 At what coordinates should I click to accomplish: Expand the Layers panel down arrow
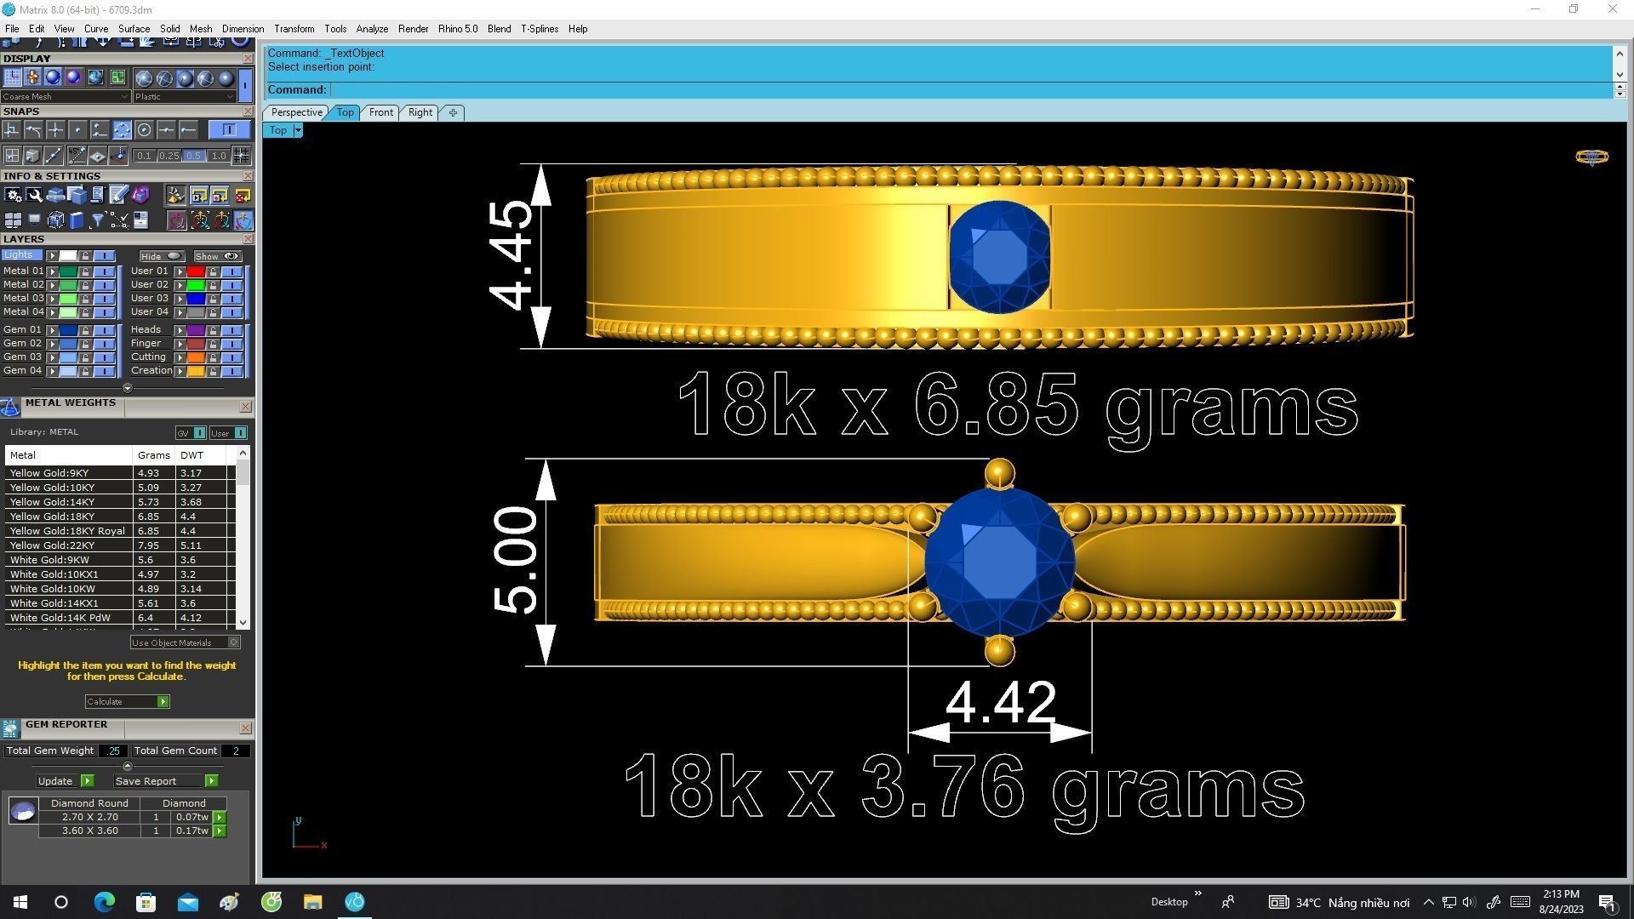[x=128, y=388]
